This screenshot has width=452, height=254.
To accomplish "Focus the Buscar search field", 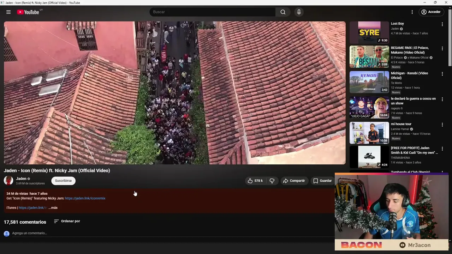I will coord(213,12).
